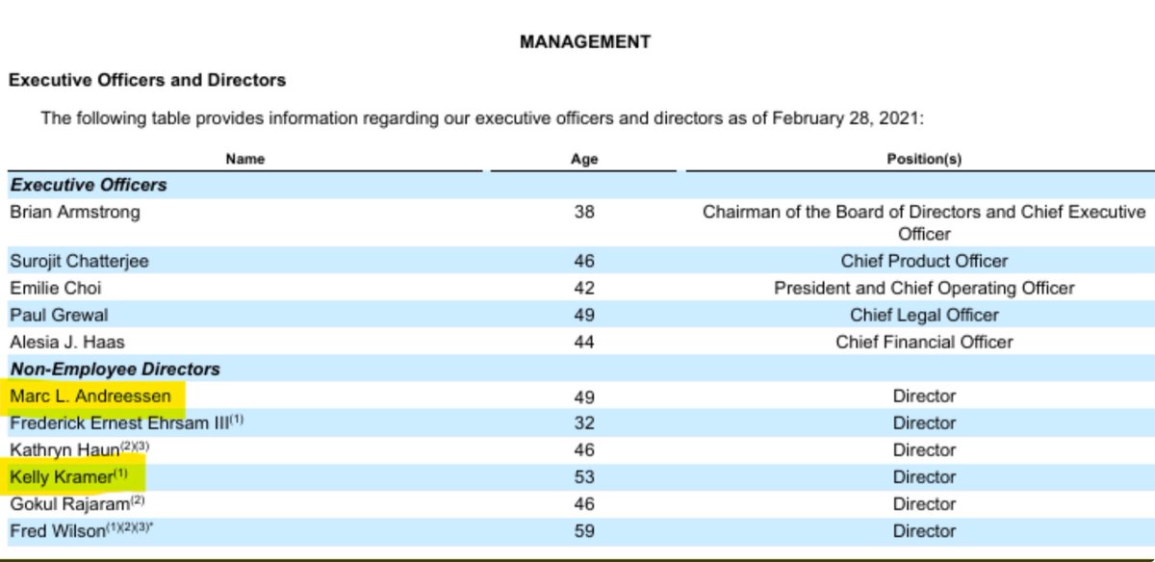The width and height of the screenshot is (1155, 562).
Task: Click the 'Chief Legal Officer' position text
Action: (924, 315)
